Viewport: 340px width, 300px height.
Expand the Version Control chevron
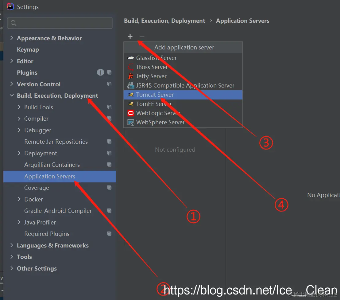click(x=12, y=84)
